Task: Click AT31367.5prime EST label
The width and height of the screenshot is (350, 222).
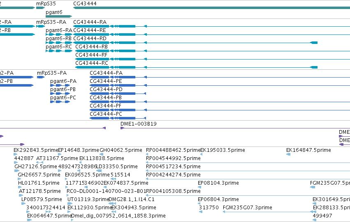Action: (x=57, y=158)
